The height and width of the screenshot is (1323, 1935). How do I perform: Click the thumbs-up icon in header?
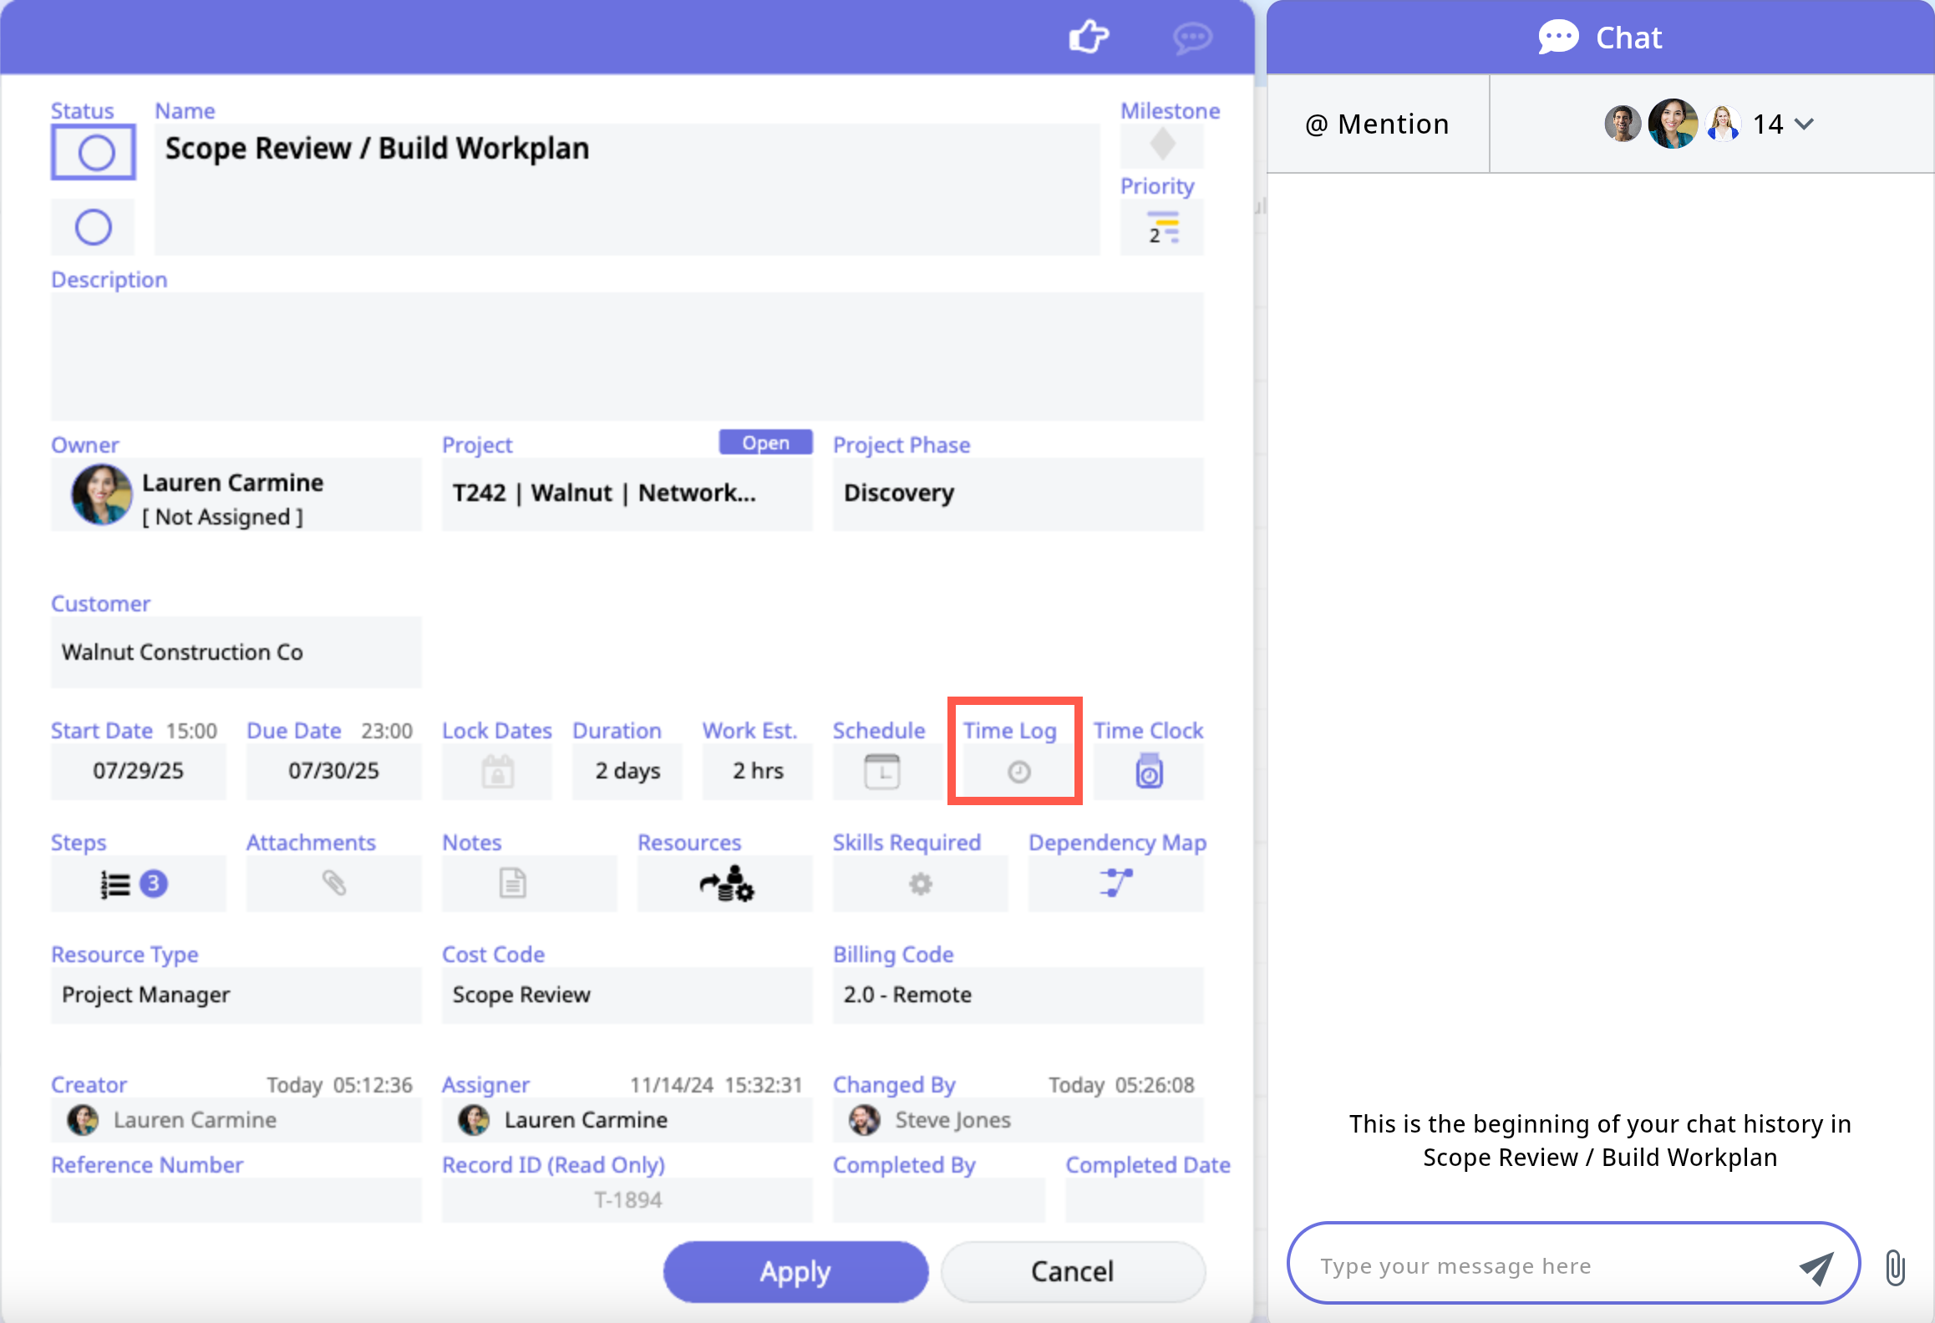coord(1088,37)
